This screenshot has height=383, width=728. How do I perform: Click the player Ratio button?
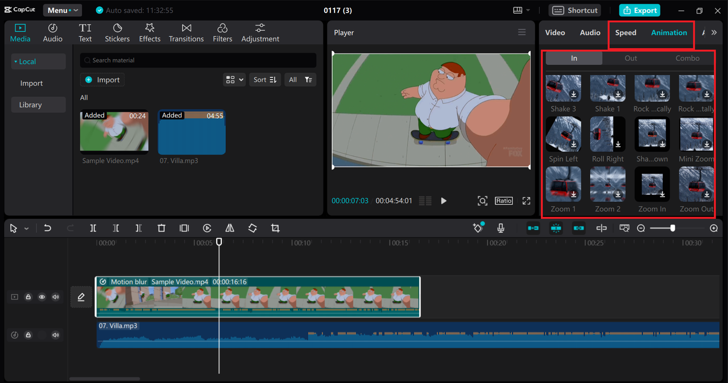point(503,201)
